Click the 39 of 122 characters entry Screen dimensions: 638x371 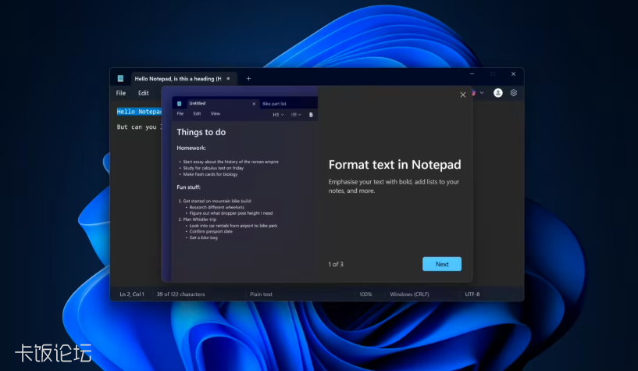click(x=180, y=294)
